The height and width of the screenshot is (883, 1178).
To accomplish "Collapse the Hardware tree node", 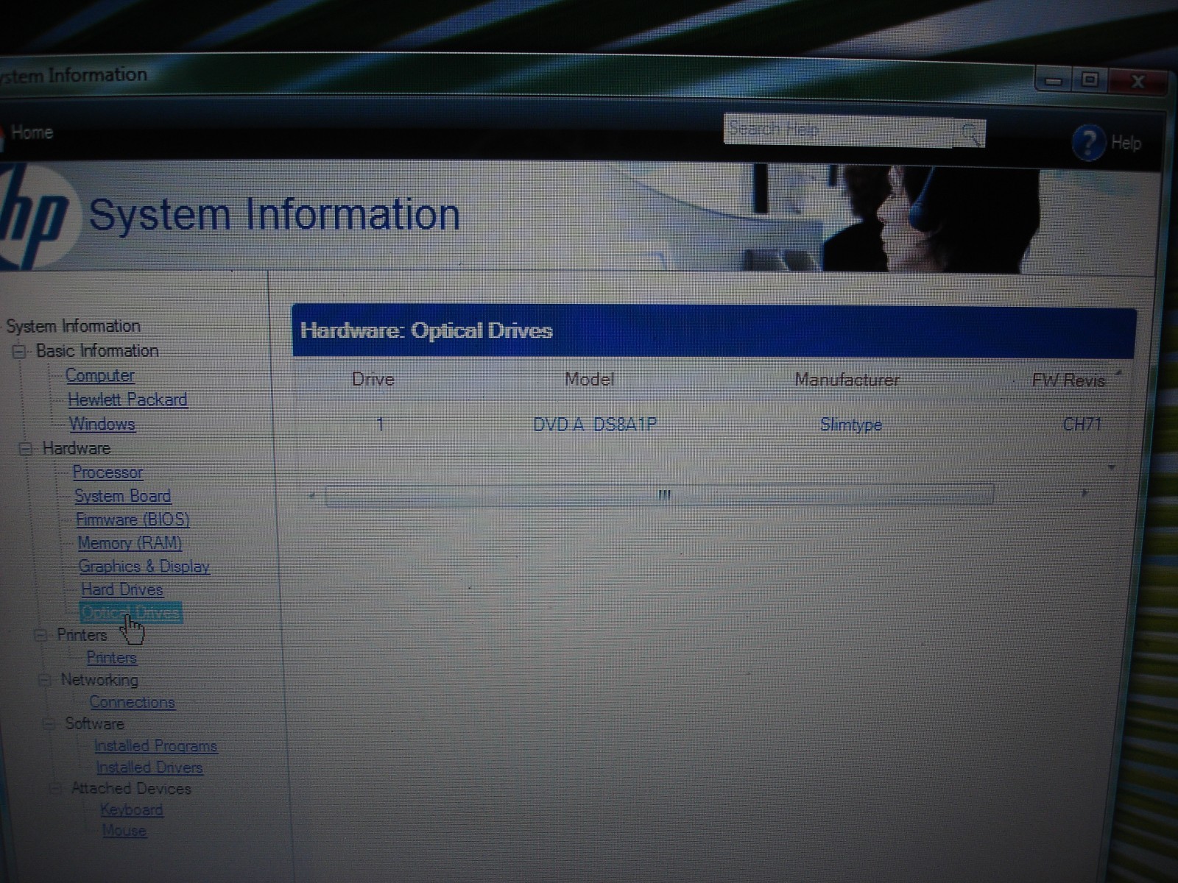I will point(25,448).
